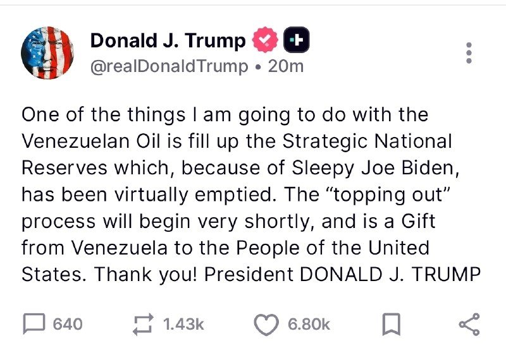Like the post with the heart icon
The image size is (506, 348).
(266, 325)
